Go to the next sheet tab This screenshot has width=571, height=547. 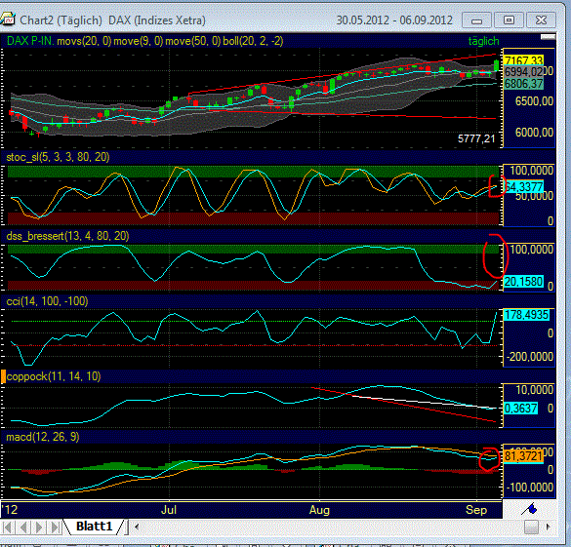[39, 527]
